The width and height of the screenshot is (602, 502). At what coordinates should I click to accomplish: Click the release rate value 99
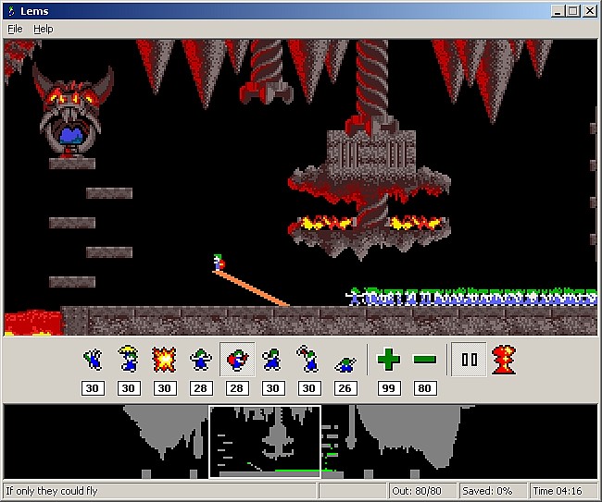tap(389, 388)
